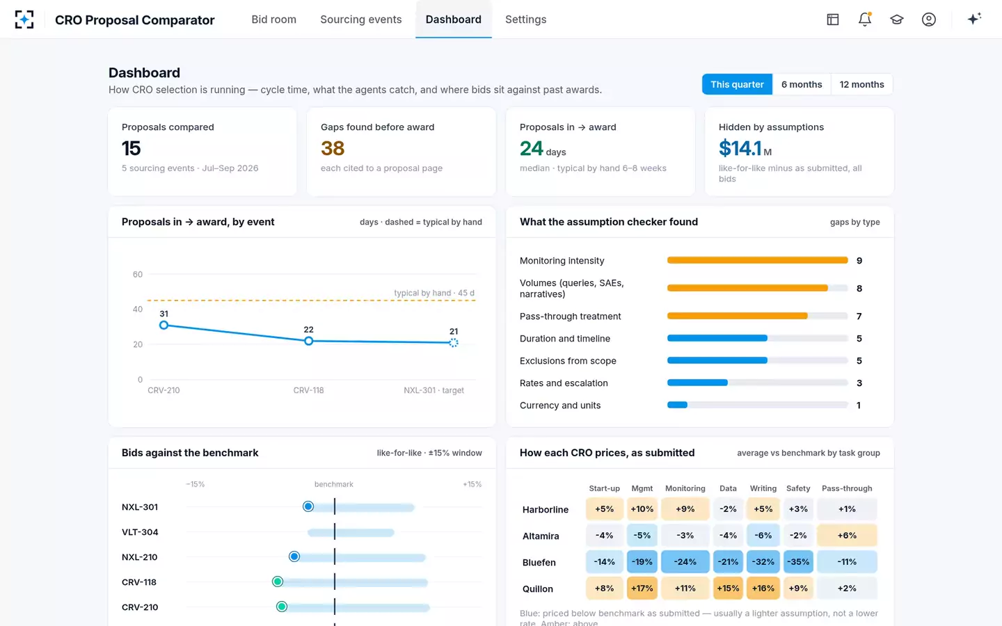Click the green CRV-210 bid marker on benchmark chart

click(282, 607)
